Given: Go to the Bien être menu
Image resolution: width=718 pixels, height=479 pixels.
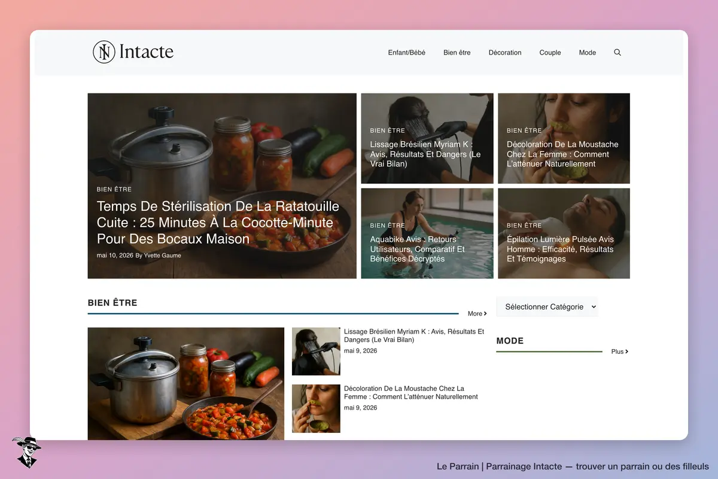Looking at the screenshot, I should pyautogui.click(x=457, y=53).
